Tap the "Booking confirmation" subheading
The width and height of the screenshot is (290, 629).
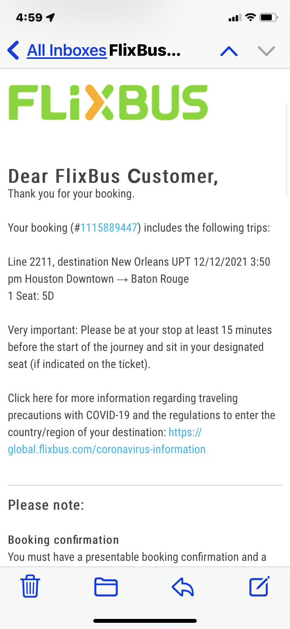[x=63, y=540]
